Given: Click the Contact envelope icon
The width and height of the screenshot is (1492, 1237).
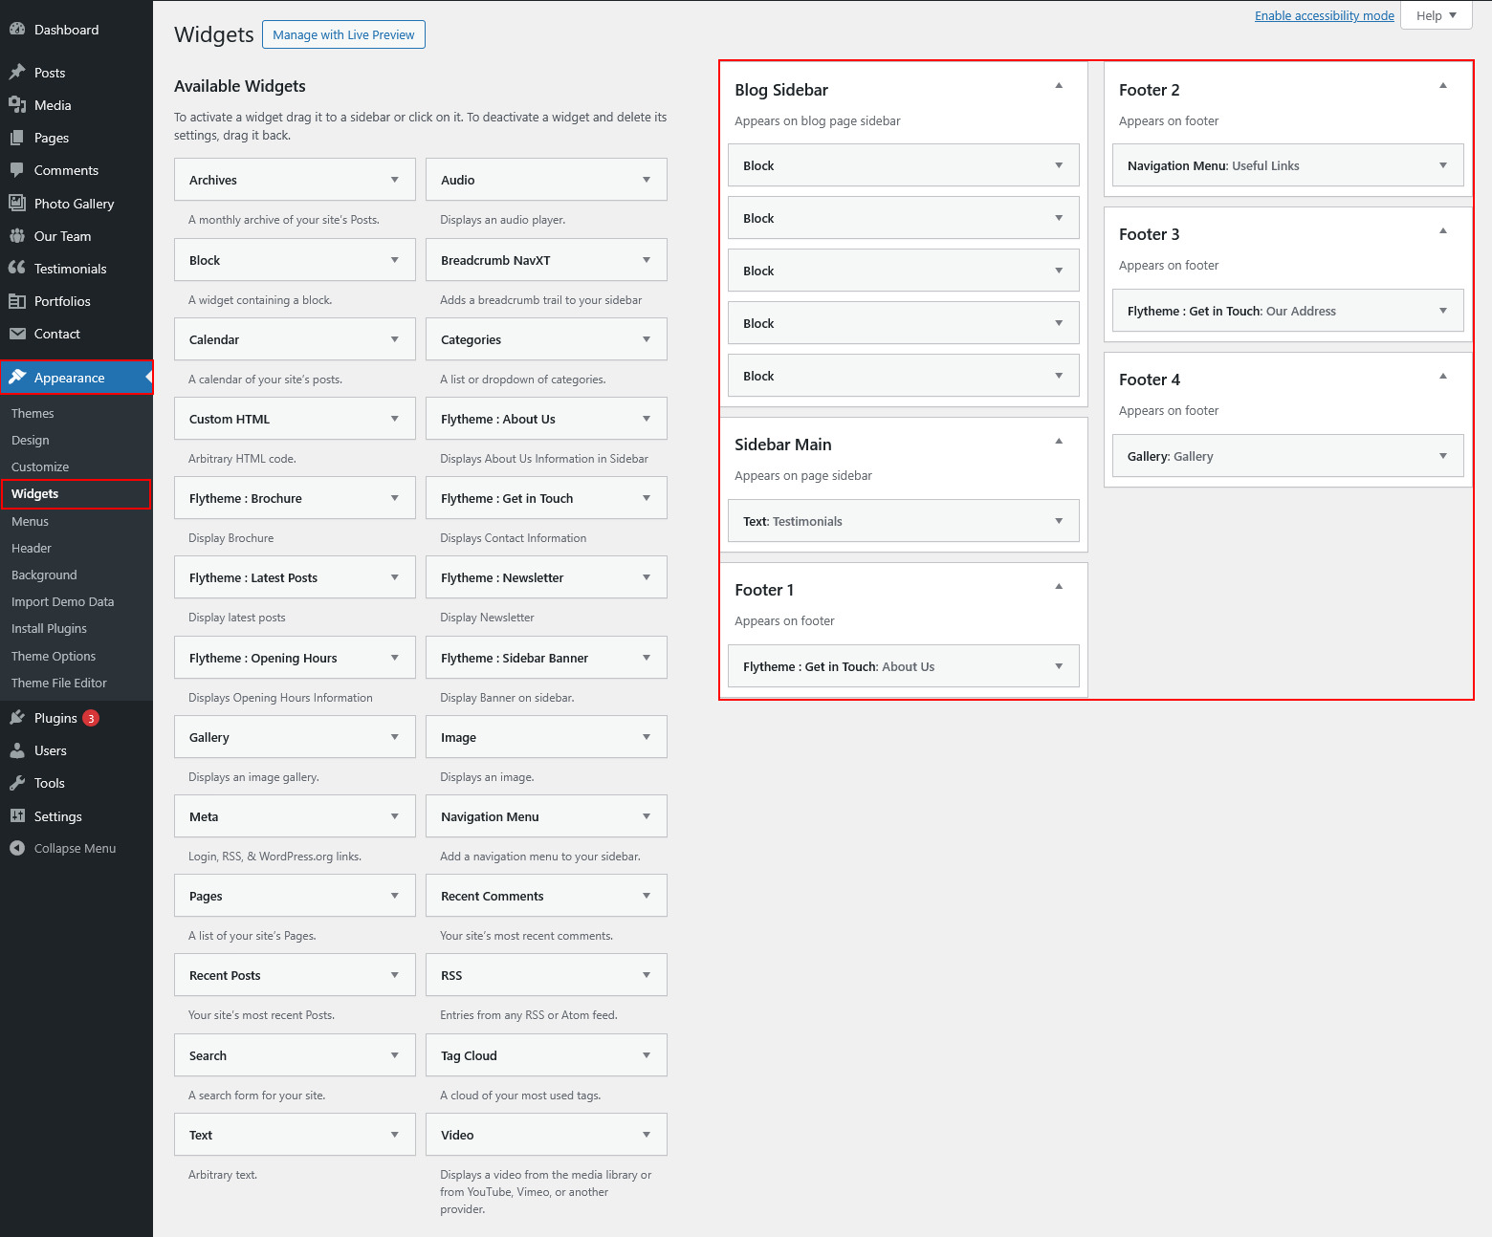Looking at the screenshot, I should [17, 334].
